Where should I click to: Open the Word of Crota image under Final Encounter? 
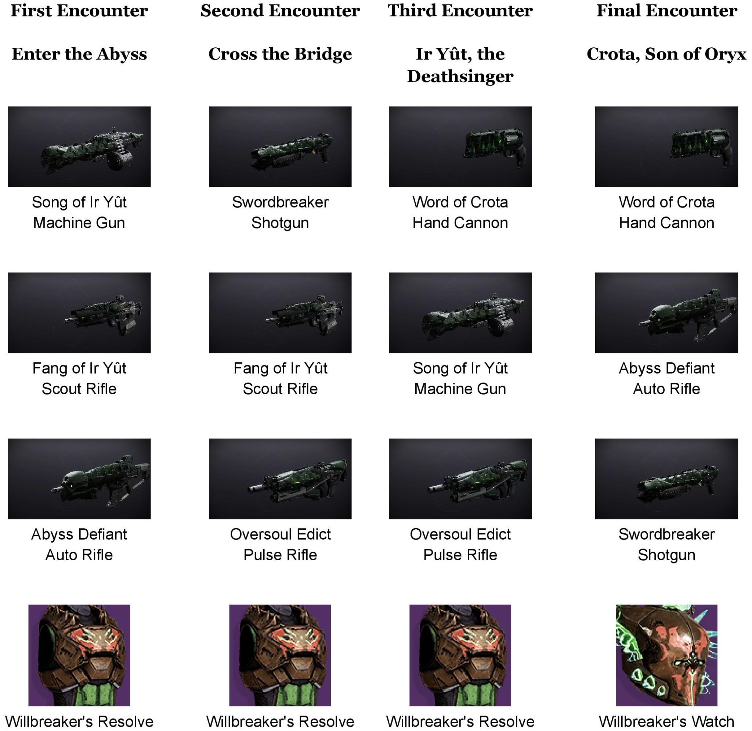click(666, 147)
